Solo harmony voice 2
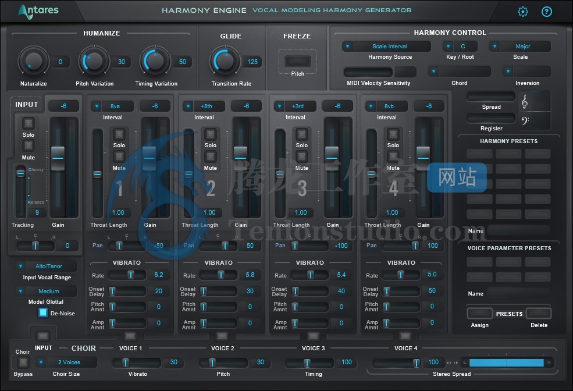Viewport: 573px width, 391px height. click(210, 134)
